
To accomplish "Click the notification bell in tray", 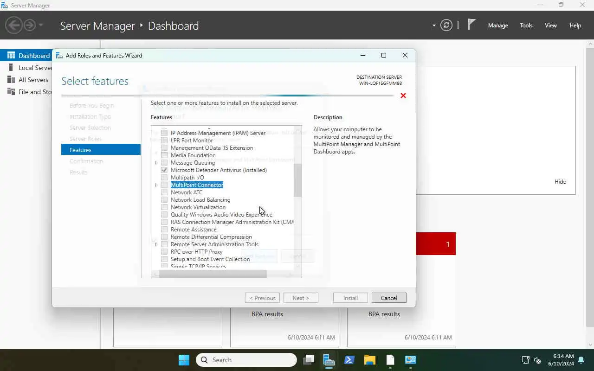I will (581, 360).
